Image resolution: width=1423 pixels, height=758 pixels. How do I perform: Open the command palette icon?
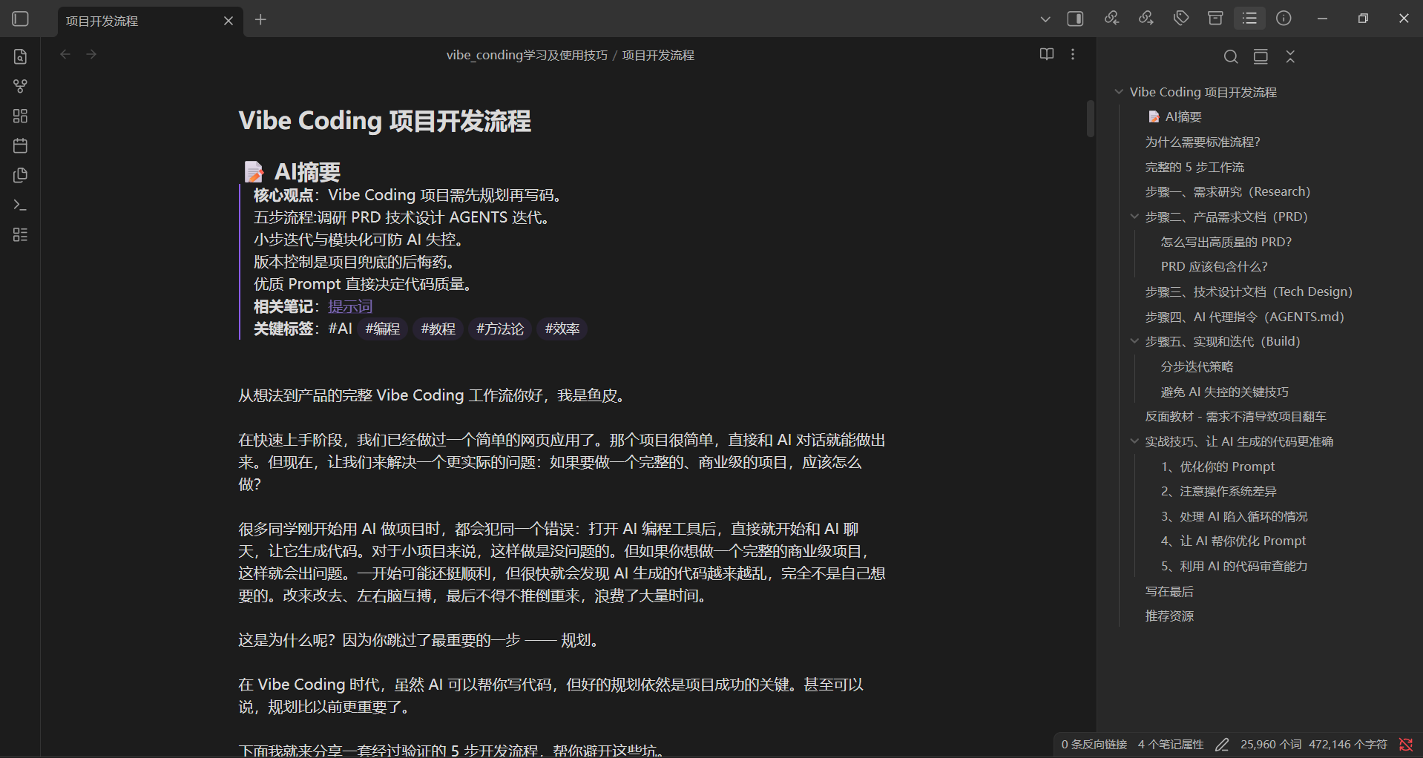pos(21,205)
